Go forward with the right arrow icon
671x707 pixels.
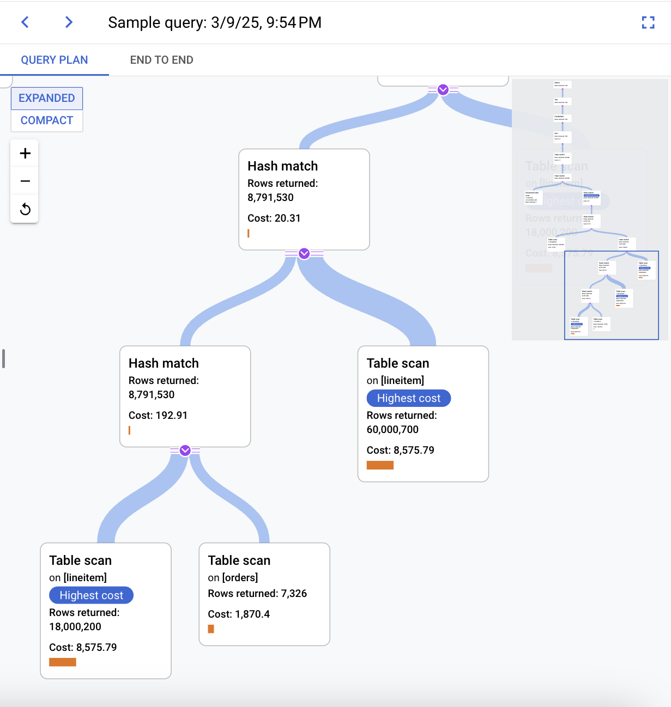(68, 22)
